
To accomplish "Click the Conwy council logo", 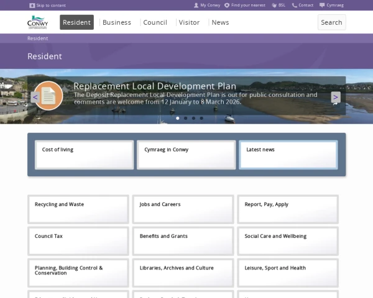I will [x=37, y=22].
